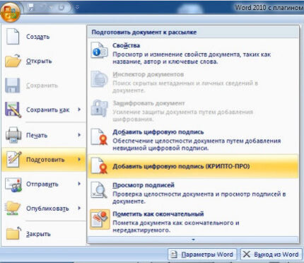Click the floppy disk icon beside Сохранить
304x263 pixels.
click(13, 86)
